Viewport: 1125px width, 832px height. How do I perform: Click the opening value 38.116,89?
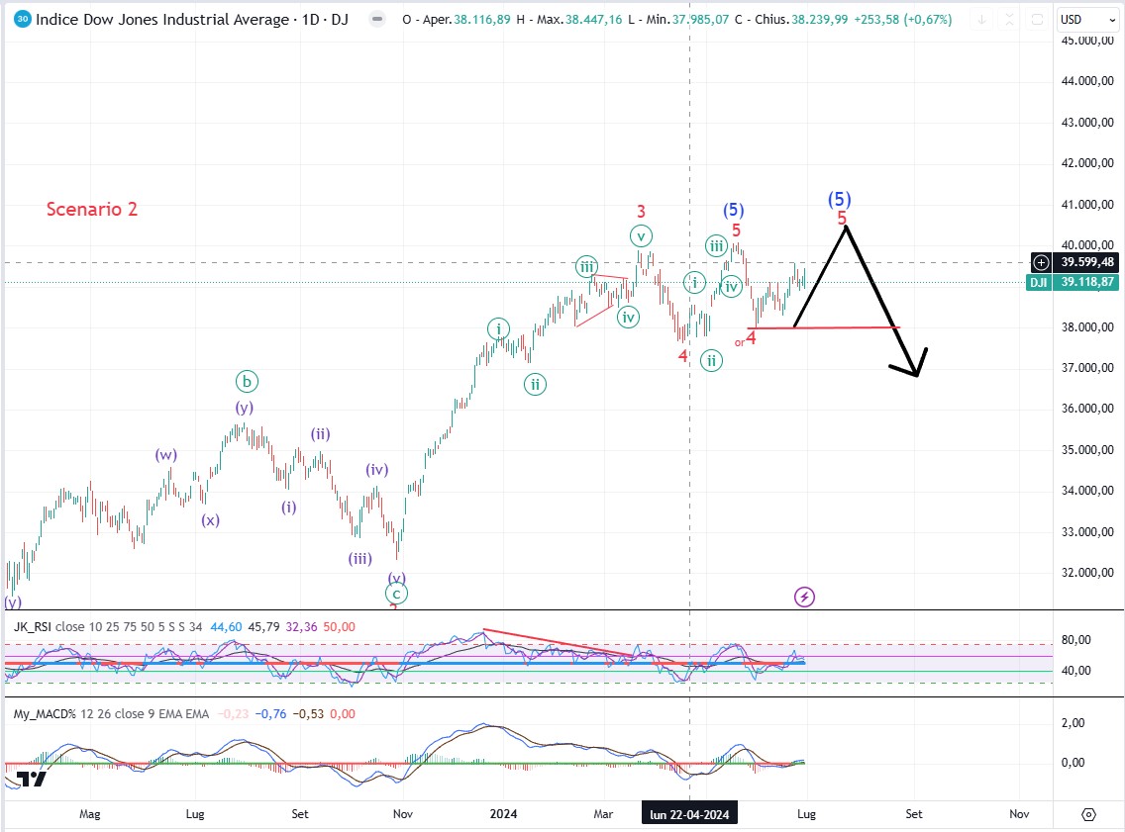[482, 20]
